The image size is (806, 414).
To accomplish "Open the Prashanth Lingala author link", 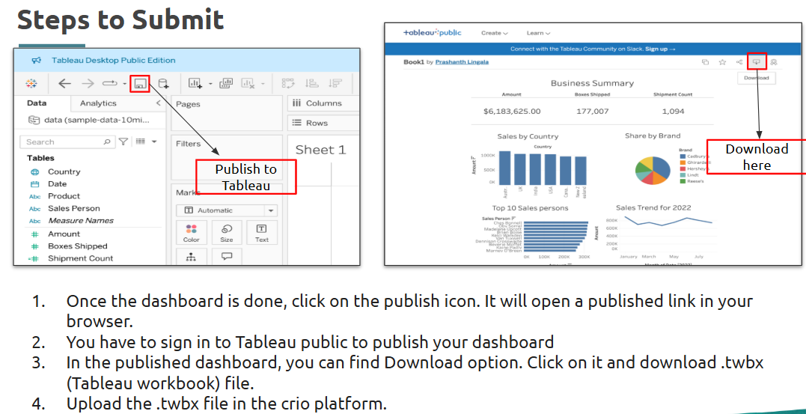I will (x=462, y=61).
